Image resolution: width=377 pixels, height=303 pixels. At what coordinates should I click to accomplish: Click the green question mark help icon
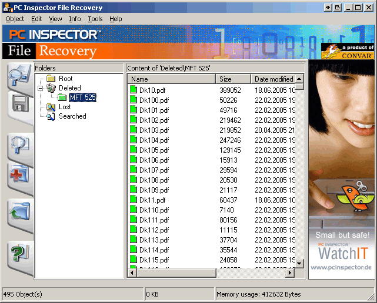point(20,253)
